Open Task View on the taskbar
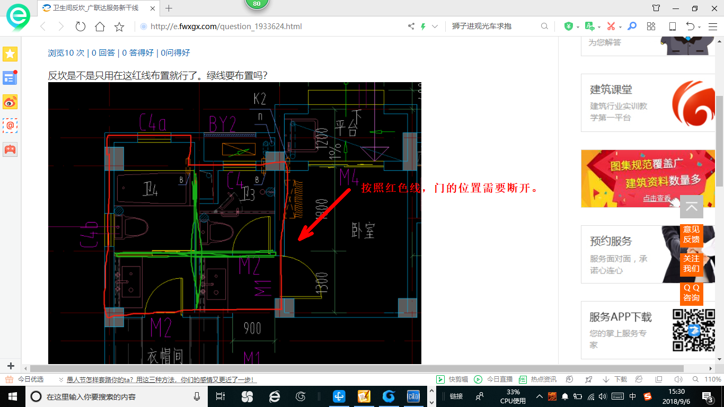Viewport: 724px width, 407px height. (x=220, y=396)
